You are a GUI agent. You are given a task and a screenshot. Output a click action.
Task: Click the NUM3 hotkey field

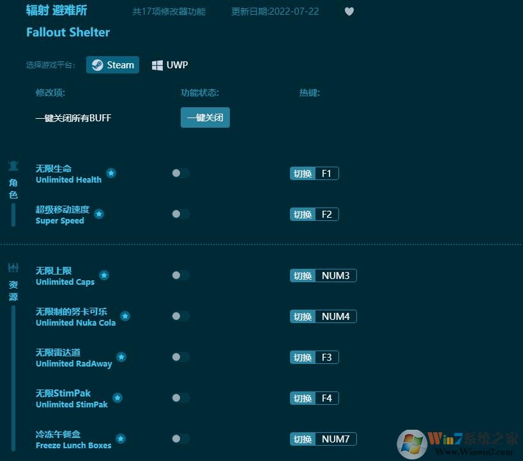(x=336, y=276)
